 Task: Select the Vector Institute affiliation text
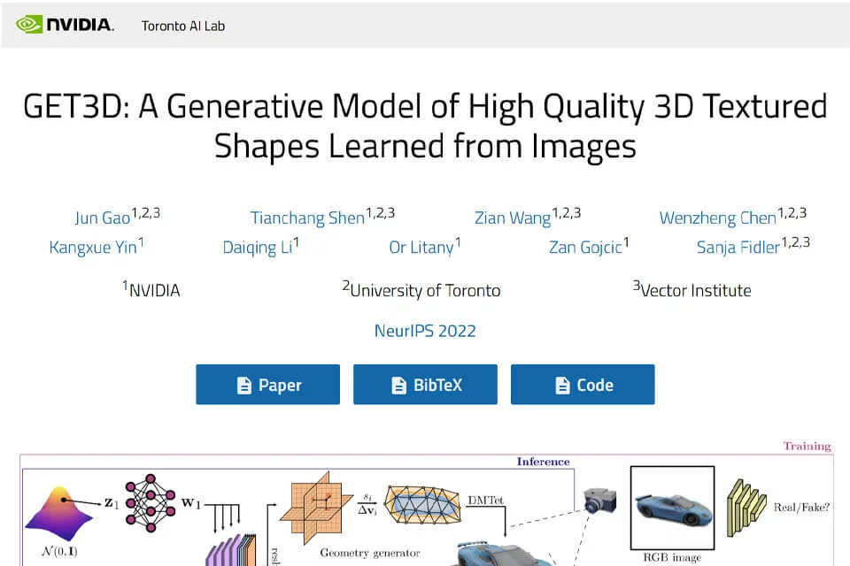692,289
